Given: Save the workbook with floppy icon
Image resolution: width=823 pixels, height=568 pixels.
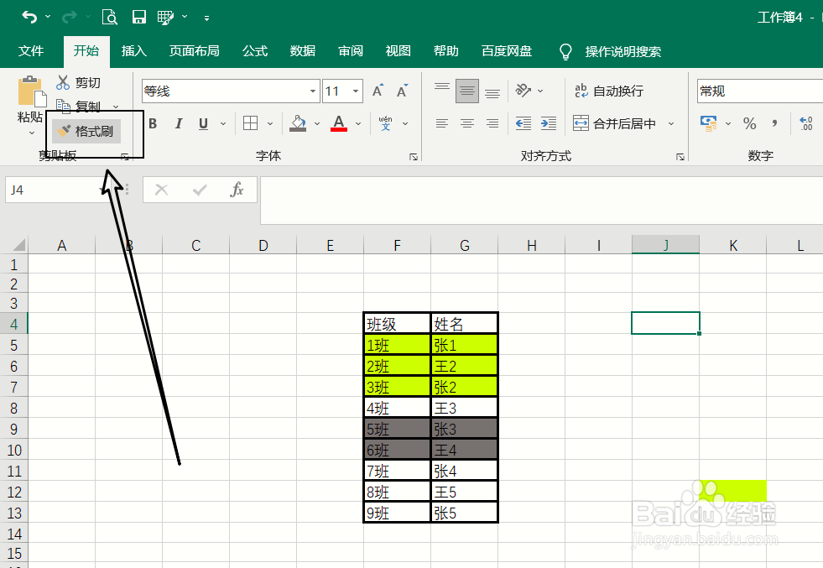Looking at the screenshot, I should pos(138,18).
